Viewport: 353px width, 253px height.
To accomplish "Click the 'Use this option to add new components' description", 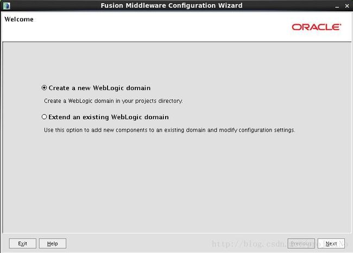I will pos(169,130).
